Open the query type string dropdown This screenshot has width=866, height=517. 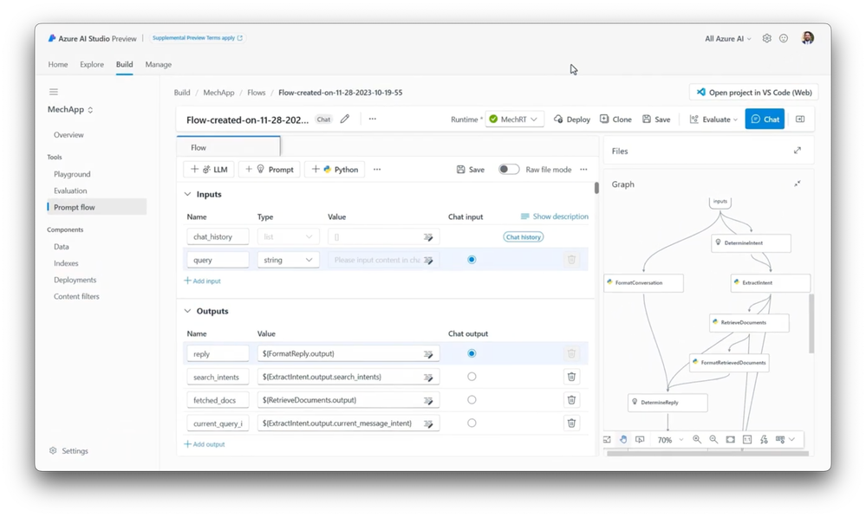pos(289,260)
